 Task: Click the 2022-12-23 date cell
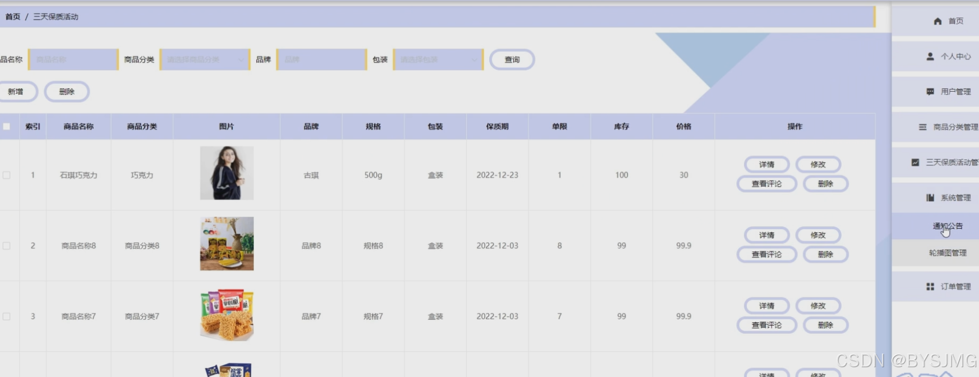(497, 175)
